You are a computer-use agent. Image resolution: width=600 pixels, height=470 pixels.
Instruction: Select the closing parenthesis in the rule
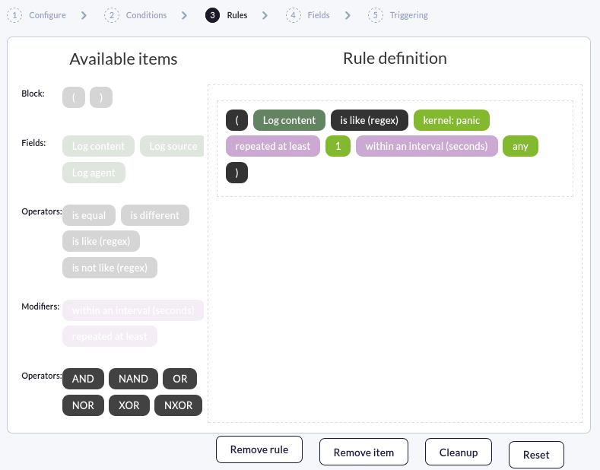pos(237,173)
